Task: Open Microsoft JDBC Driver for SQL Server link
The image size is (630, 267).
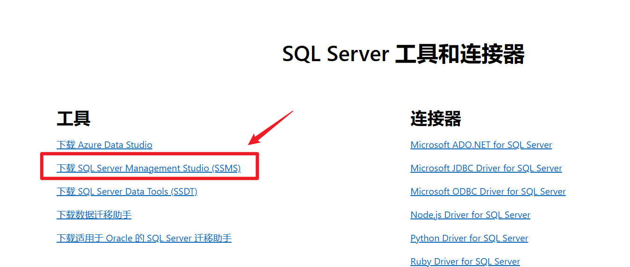Action: pyautogui.click(x=486, y=168)
